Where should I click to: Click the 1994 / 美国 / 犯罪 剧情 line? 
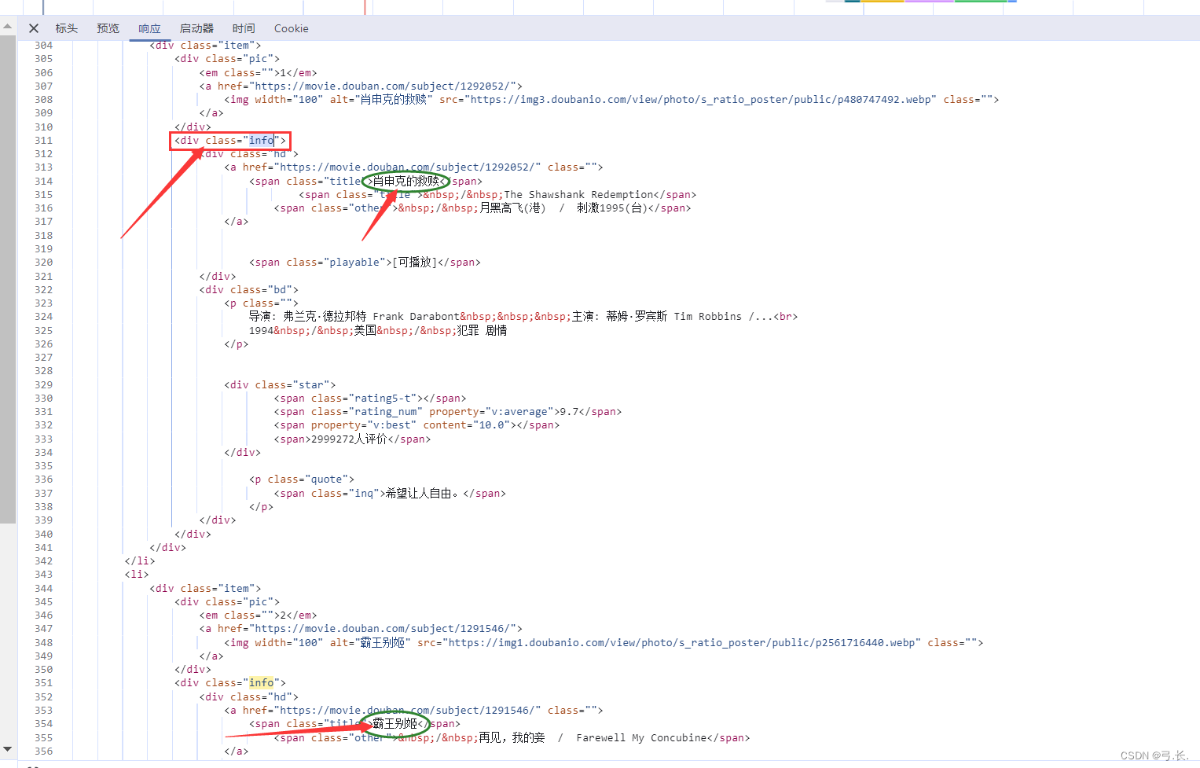click(x=377, y=331)
